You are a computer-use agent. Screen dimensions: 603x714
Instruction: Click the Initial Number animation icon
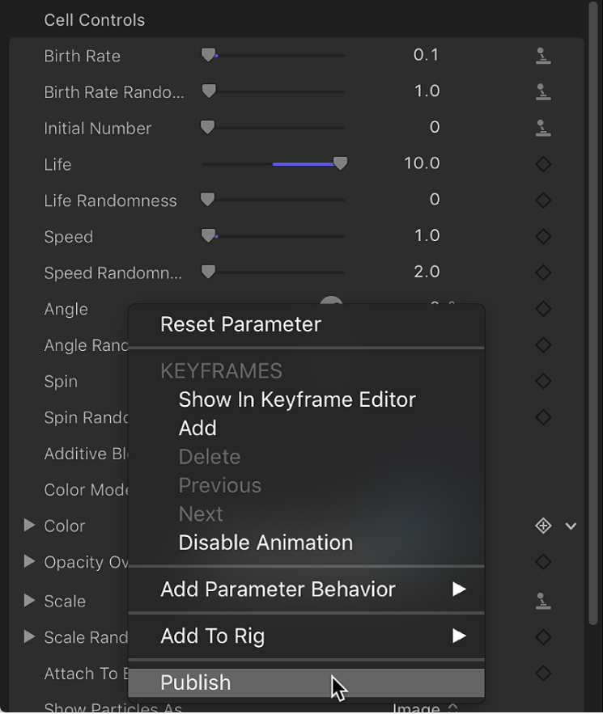pos(542,127)
